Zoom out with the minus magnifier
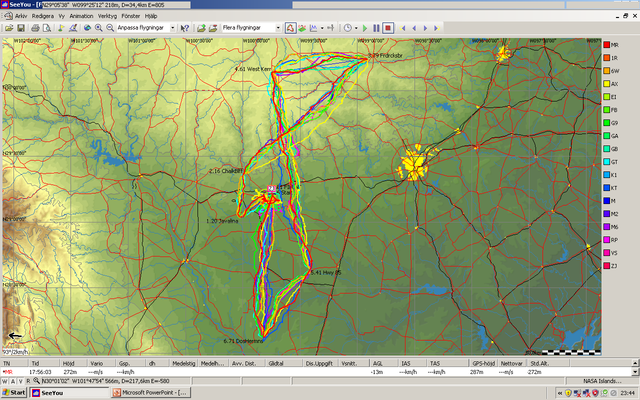 pyautogui.click(x=110, y=28)
